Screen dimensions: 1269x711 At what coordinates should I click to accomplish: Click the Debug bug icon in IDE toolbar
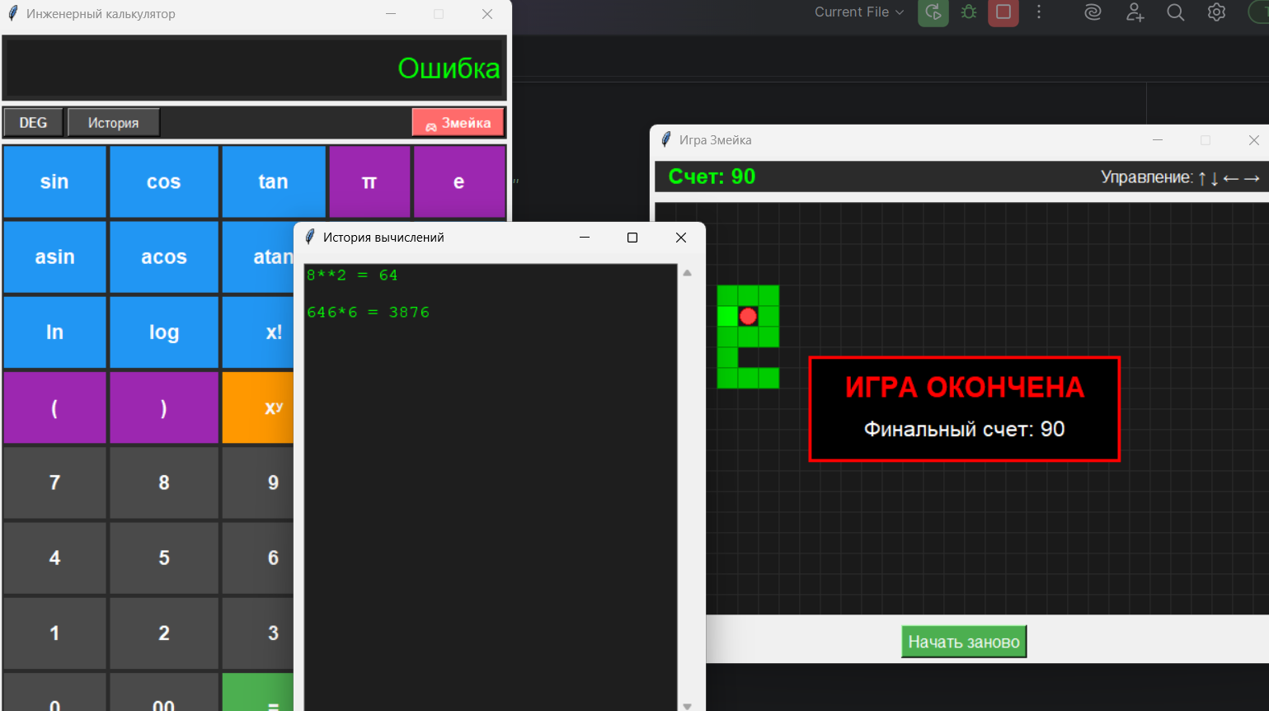[969, 12]
